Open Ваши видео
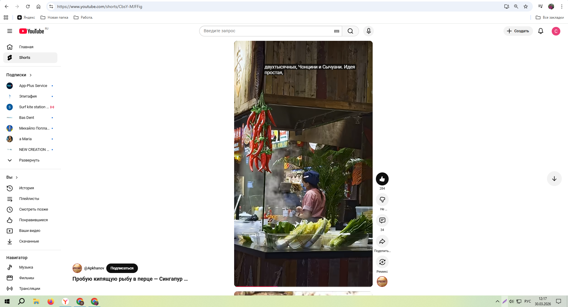This screenshot has height=307, width=568. click(30, 231)
